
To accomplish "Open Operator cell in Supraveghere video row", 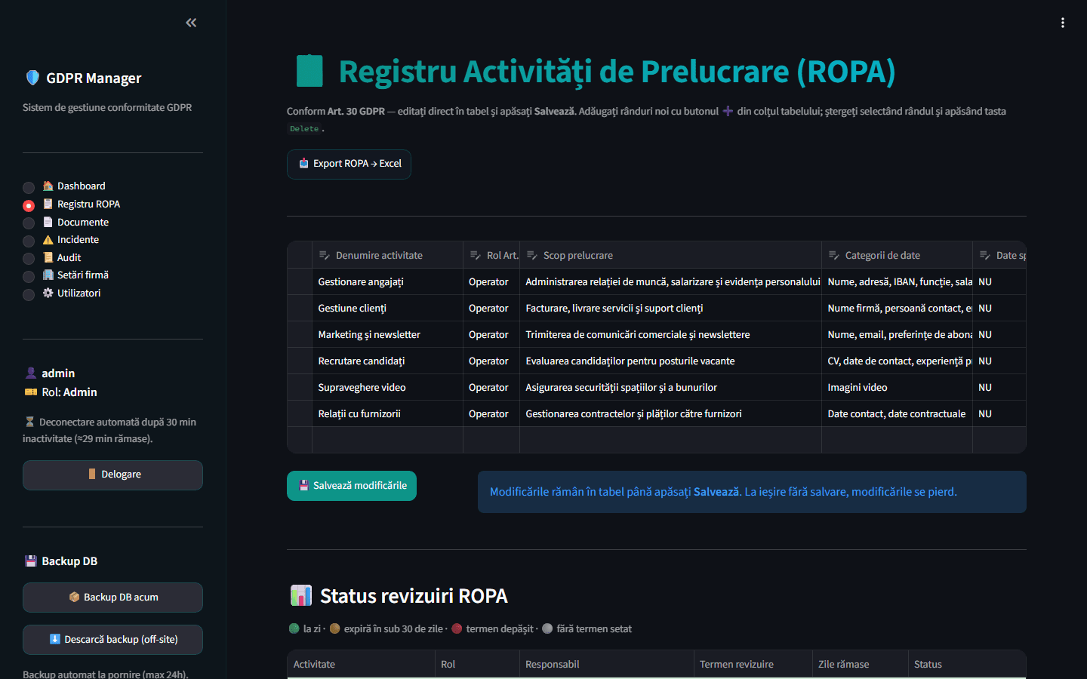I will click(491, 387).
